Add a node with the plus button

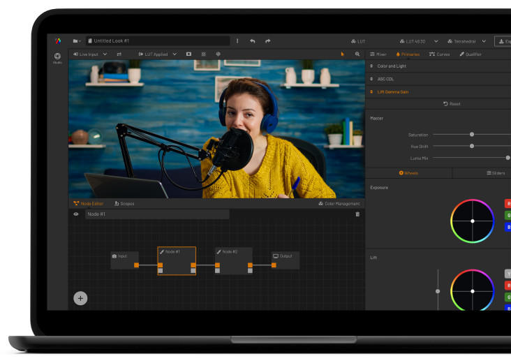(80, 298)
